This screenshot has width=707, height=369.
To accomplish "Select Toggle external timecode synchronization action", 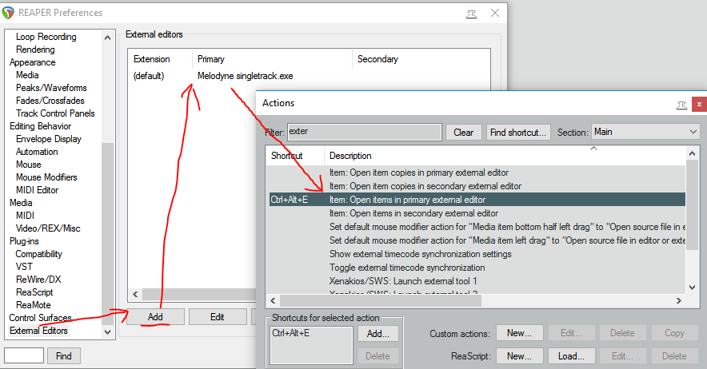I will (x=407, y=268).
